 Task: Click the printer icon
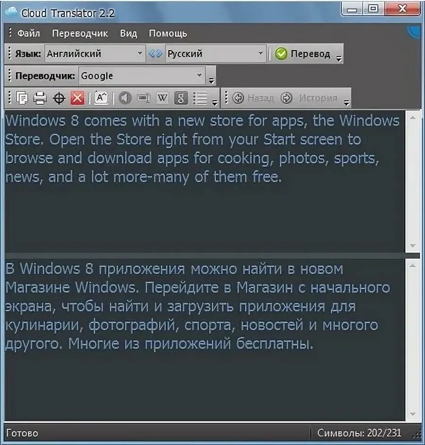pos(40,98)
